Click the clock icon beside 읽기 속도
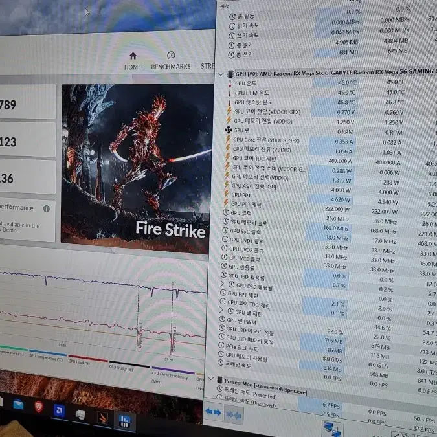This screenshot has width=437, height=437. (232, 27)
